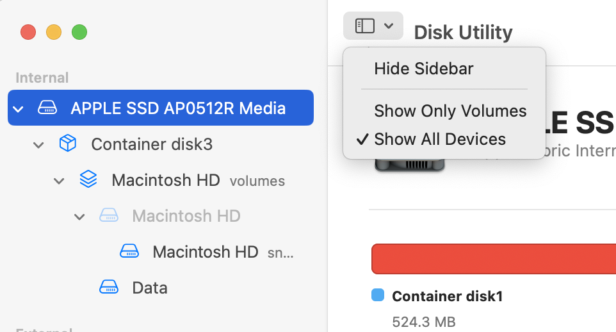The width and height of the screenshot is (616, 332).
Task: Click the Macintosh HD snapshot drive icon
Action: [x=129, y=252]
